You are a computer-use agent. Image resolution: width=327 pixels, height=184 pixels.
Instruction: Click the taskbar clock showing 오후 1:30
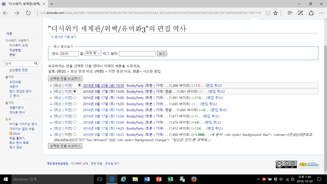tap(305, 179)
